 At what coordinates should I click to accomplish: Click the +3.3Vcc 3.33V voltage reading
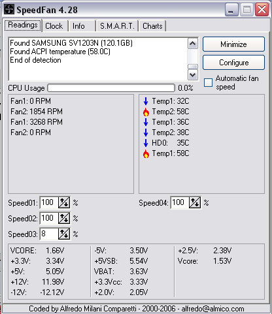click(x=121, y=282)
